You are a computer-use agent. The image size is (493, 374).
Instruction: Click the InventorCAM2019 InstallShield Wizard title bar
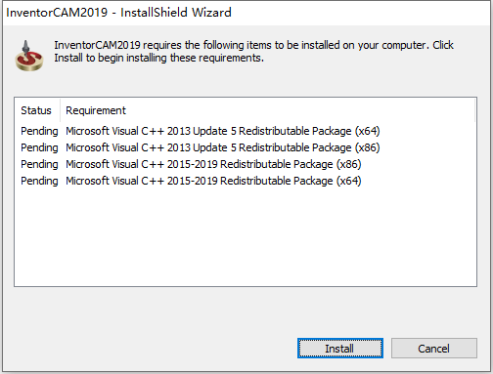click(246, 13)
